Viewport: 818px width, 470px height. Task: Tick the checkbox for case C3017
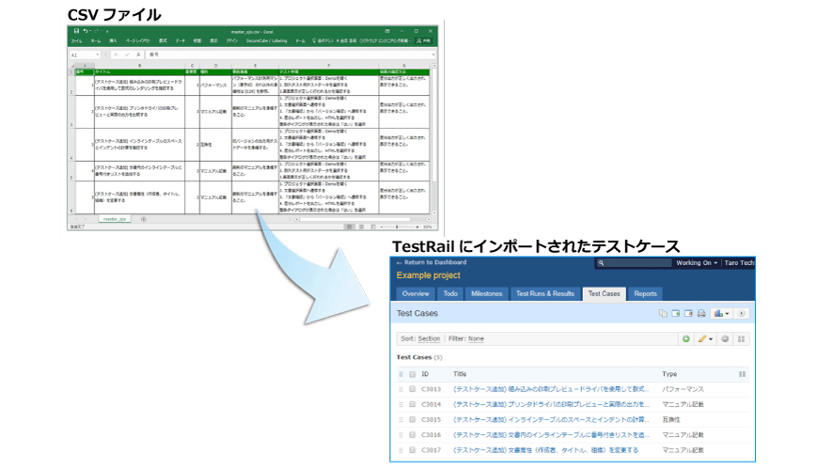[412, 449]
